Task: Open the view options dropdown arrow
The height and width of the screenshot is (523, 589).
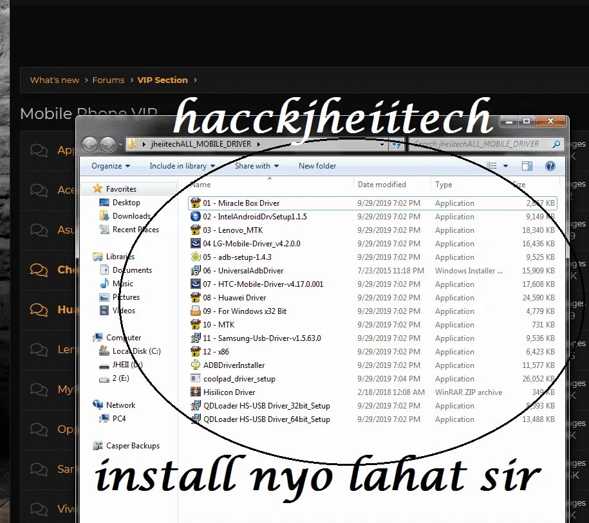Action: click(x=505, y=166)
